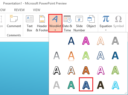This screenshot has height=95, width=128.
Task: Click the Equation pi icon
Action: click(106, 19)
